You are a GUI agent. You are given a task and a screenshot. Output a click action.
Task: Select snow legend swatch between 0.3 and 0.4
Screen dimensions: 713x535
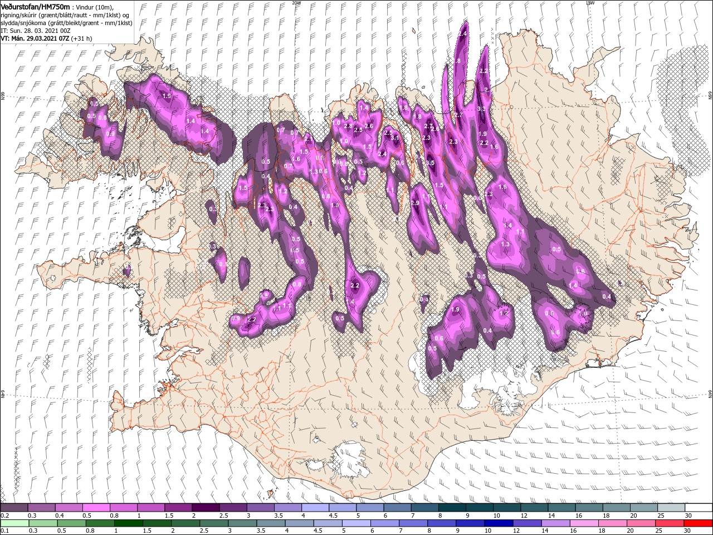(x=41, y=508)
